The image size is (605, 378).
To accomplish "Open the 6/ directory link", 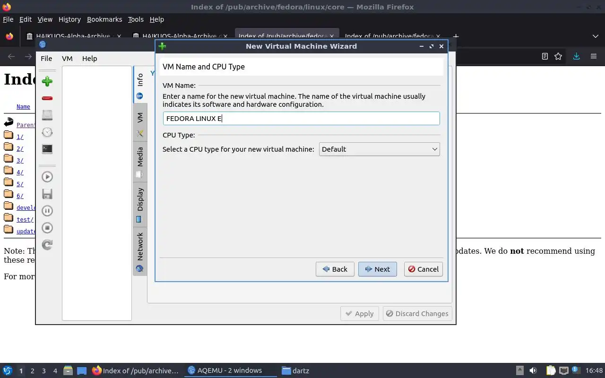I will [20, 196].
